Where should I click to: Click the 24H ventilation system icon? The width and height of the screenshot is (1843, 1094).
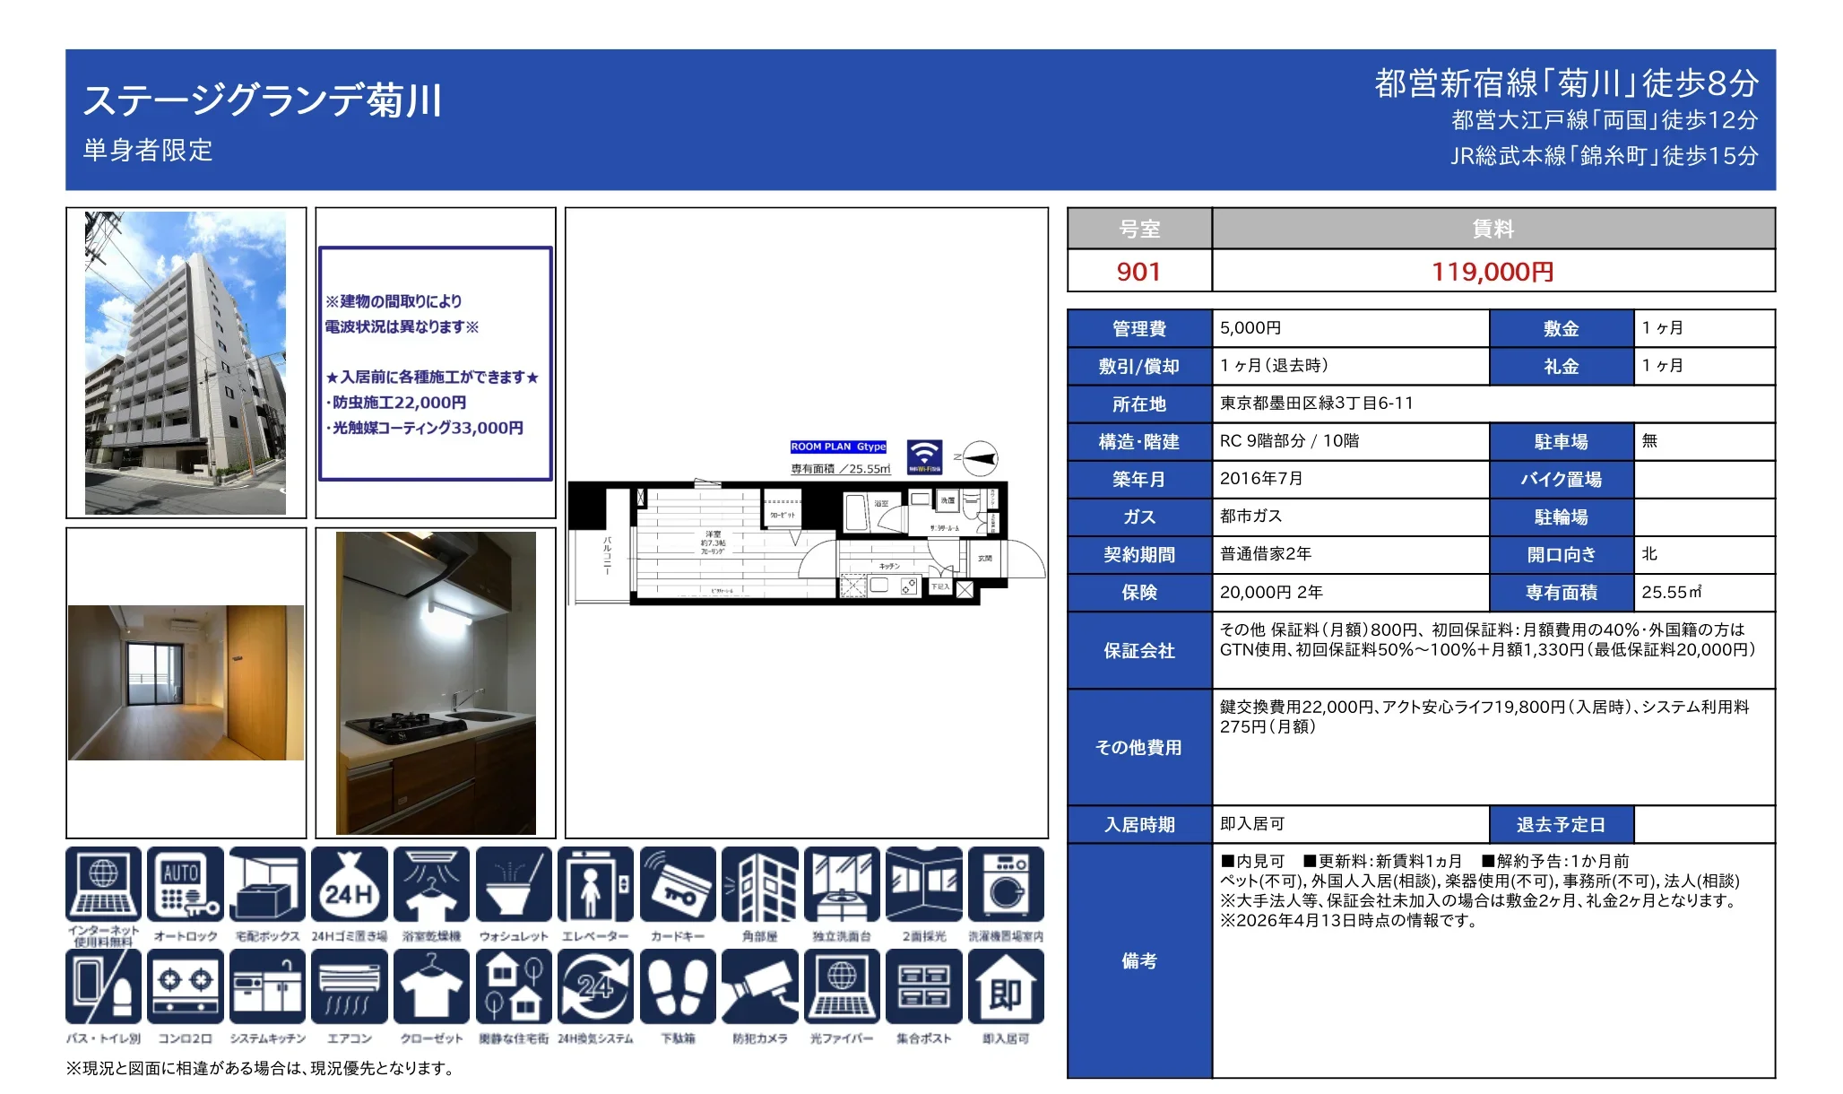pyautogui.click(x=595, y=986)
